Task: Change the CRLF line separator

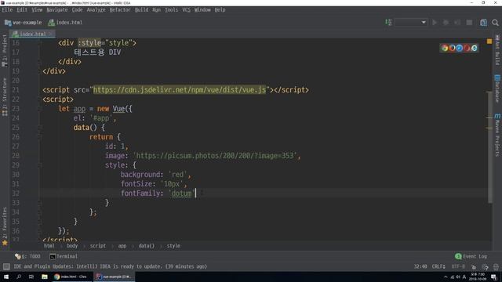Action: click(438, 266)
